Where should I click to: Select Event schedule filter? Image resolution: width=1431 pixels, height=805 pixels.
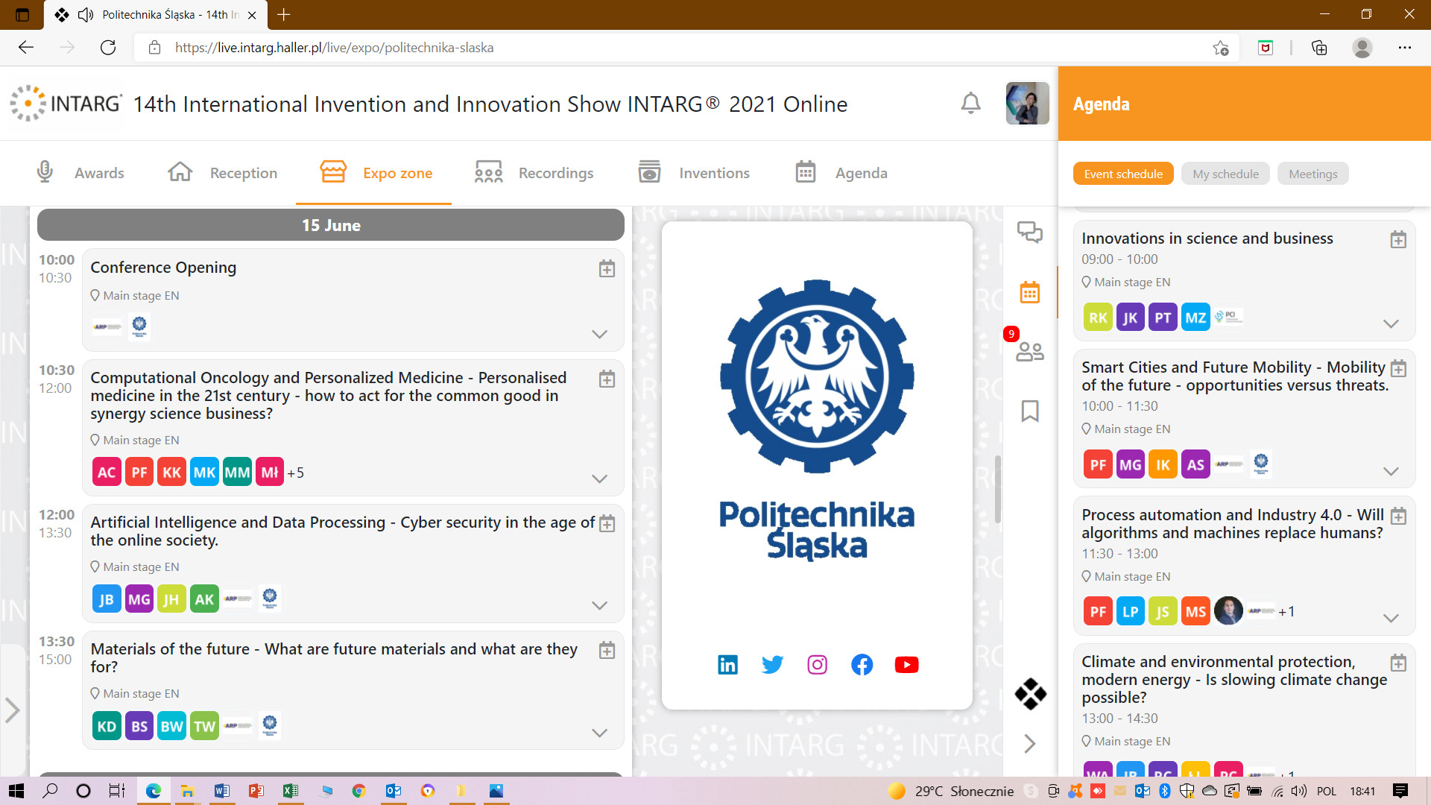click(x=1123, y=174)
